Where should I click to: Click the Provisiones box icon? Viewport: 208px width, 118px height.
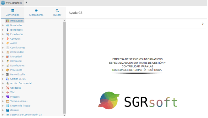point(8,70)
